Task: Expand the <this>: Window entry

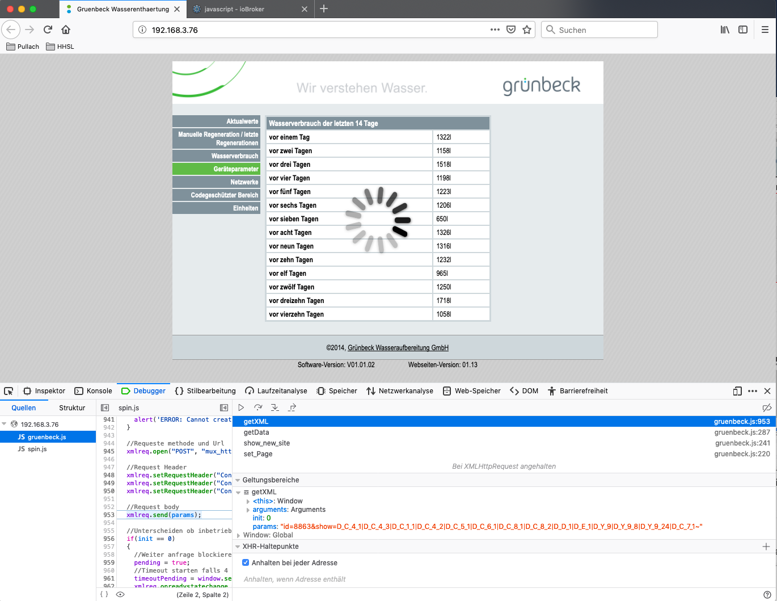Action: (x=248, y=501)
